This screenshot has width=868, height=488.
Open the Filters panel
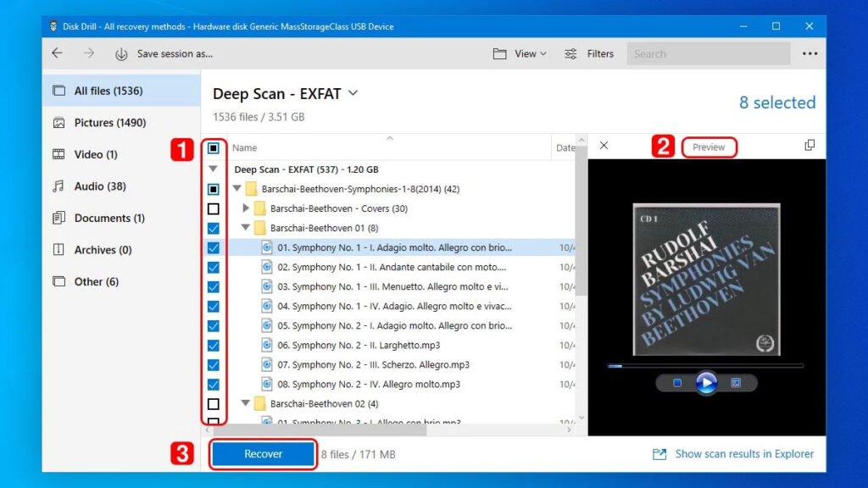point(589,53)
